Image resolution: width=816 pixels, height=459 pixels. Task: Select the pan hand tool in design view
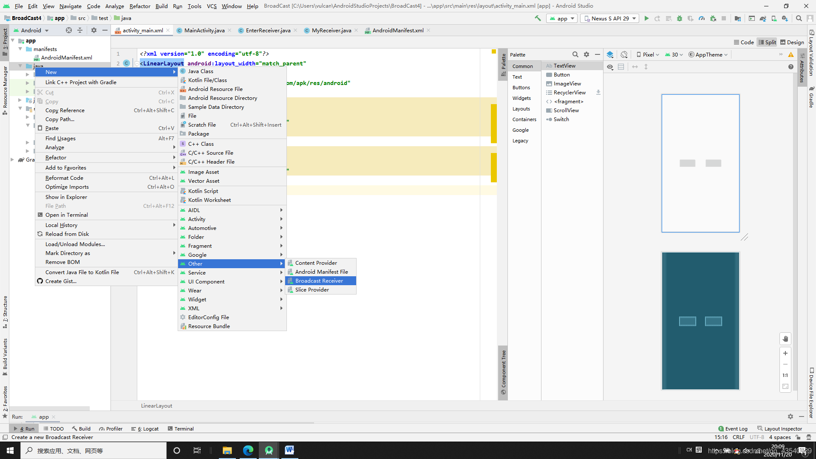point(785,339)
